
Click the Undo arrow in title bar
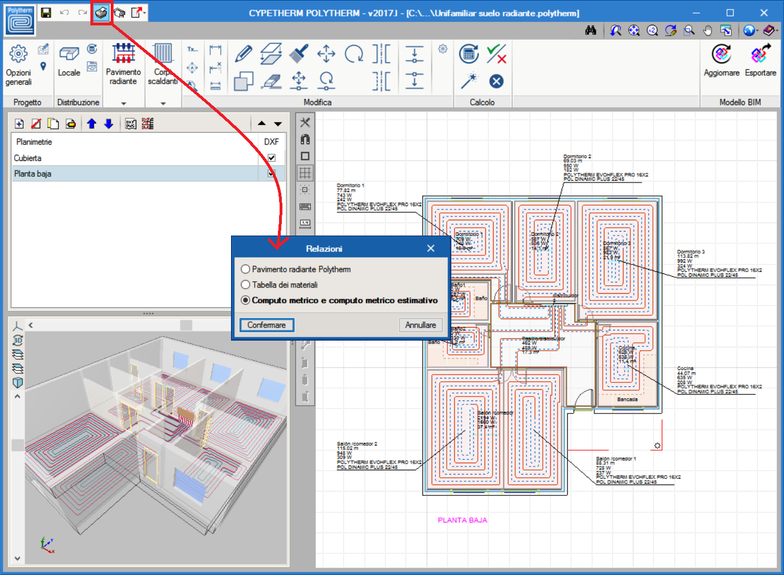pyautogui.click(x=64, y=12)
